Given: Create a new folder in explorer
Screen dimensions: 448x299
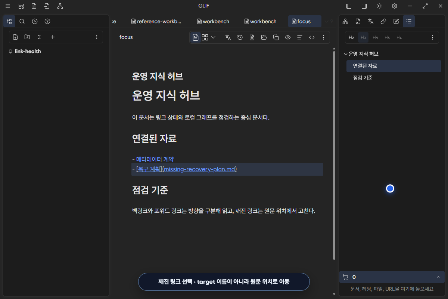Looking at the screenshot, I should coord(27,37).
